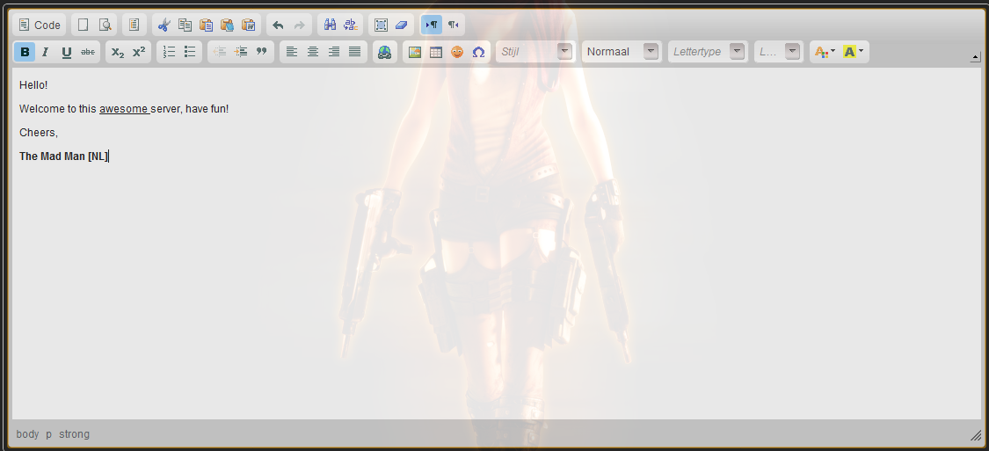Select the p element in path
This screenshot has height=451, width=989.
tap(48, 434)
